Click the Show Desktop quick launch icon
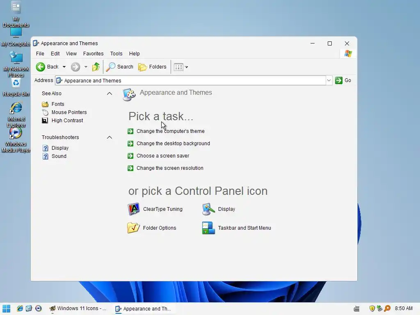Image resolution: width=420 pixels, height=315 pixels. 29,308
